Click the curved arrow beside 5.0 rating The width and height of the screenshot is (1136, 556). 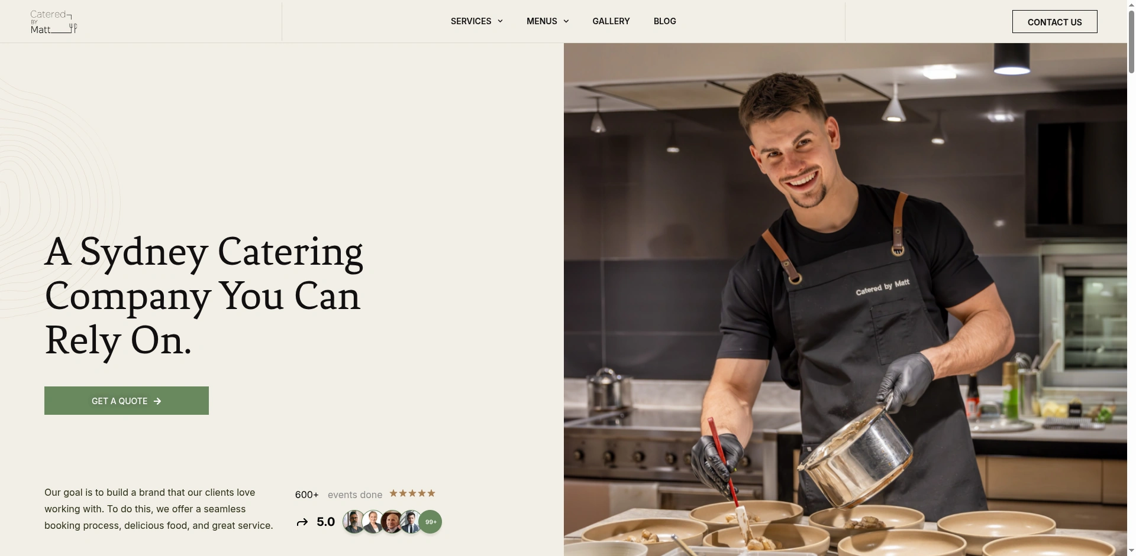302,522
